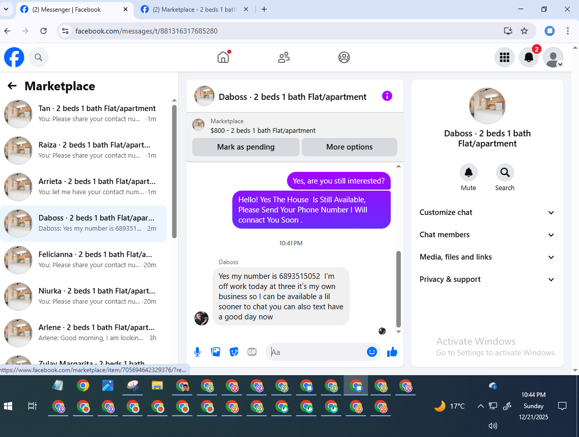
Task: Click the conversation list scrollbar
Action: pyautogui.click(x=174, y=172)
